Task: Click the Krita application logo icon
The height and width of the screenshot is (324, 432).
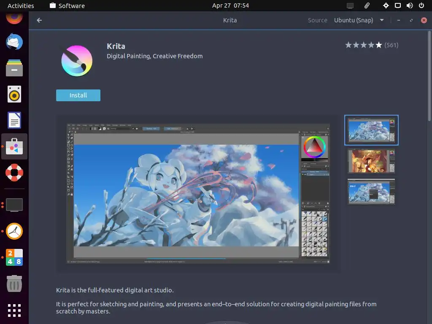Action: (77, 61)
